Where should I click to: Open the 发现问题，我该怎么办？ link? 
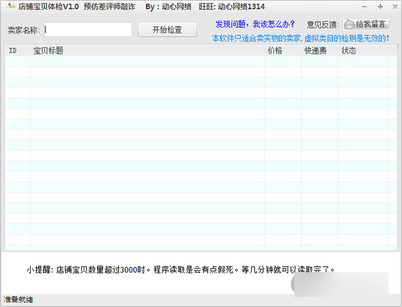(x=255, y=24)
